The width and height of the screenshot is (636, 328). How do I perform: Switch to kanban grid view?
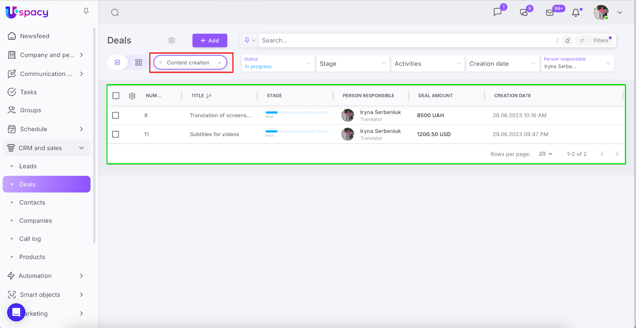[138, 63]
